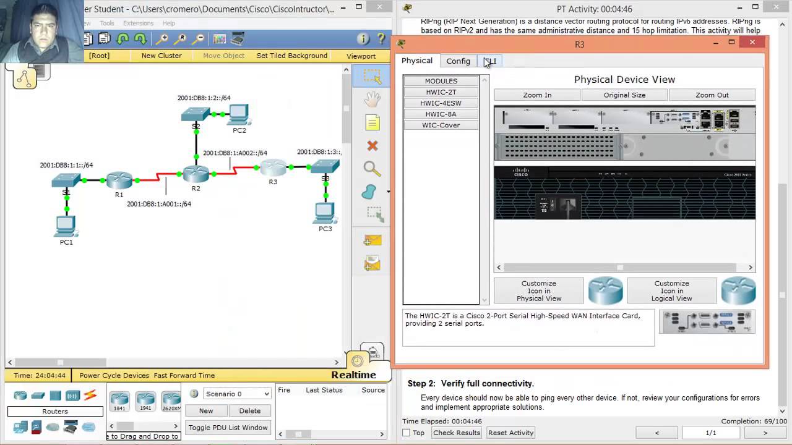
Task: Click Zoom In in Physical Device View
Action: [537, 95]
